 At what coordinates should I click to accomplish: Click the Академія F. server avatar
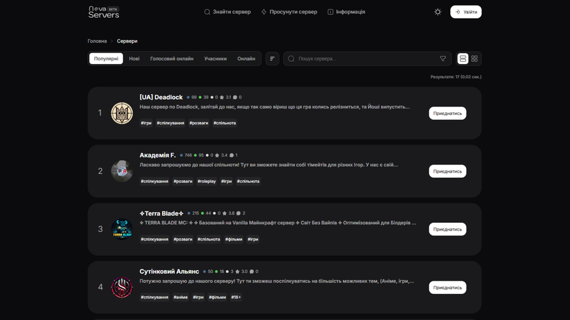pyautogui.click(x=122, y=171)
